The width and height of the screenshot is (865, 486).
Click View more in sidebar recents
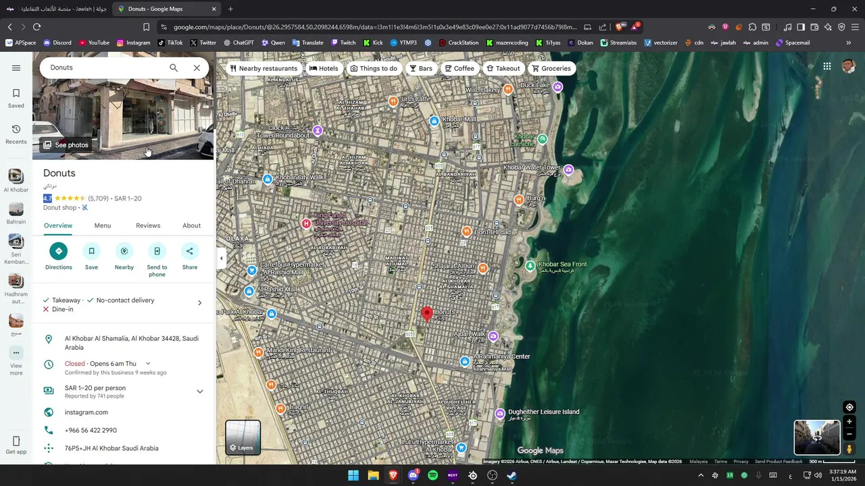(16, 361)
